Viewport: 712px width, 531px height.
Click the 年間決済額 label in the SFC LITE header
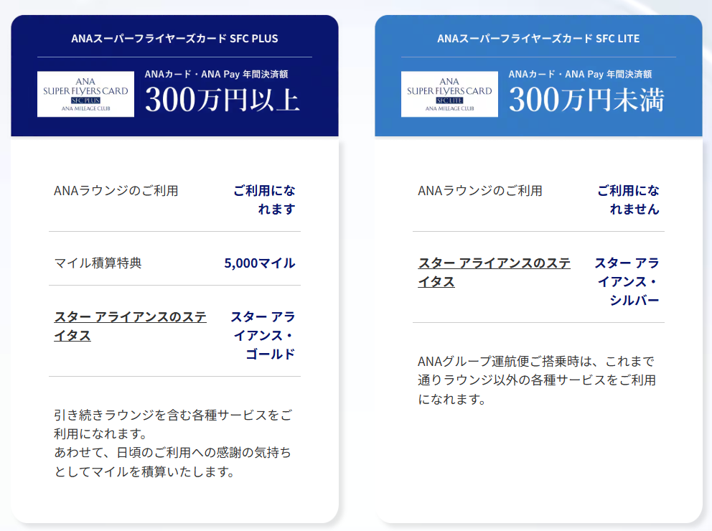pyautogui.click(x=580, y=74)
